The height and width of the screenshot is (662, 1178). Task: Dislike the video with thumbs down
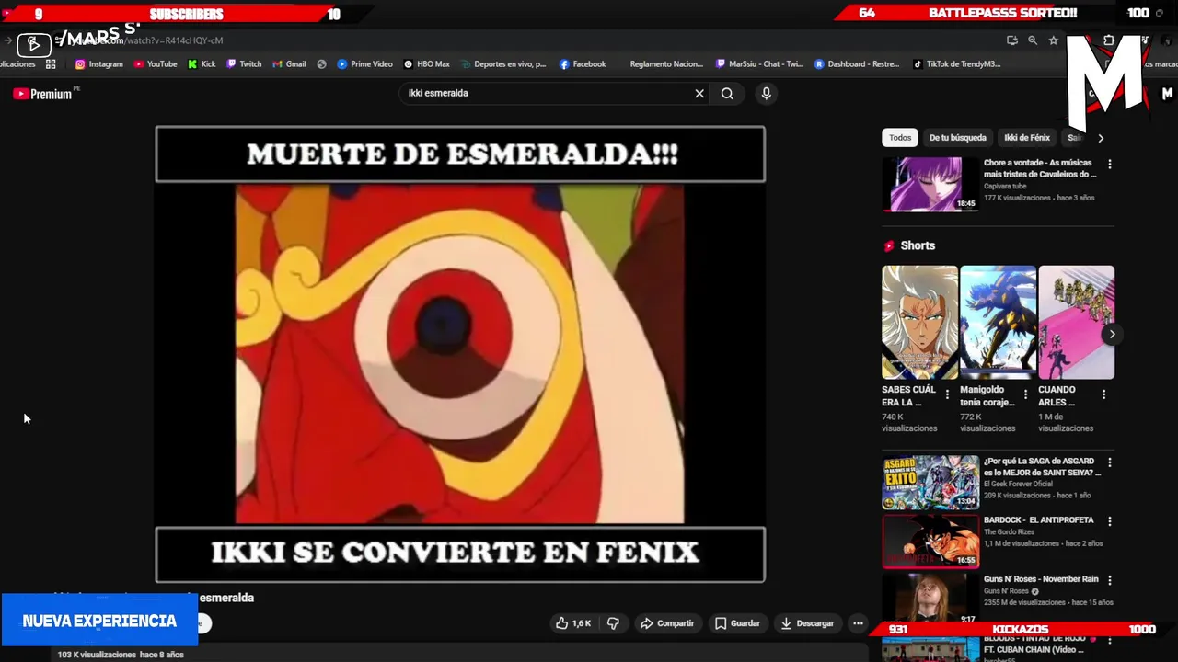[x=613, y=623]
